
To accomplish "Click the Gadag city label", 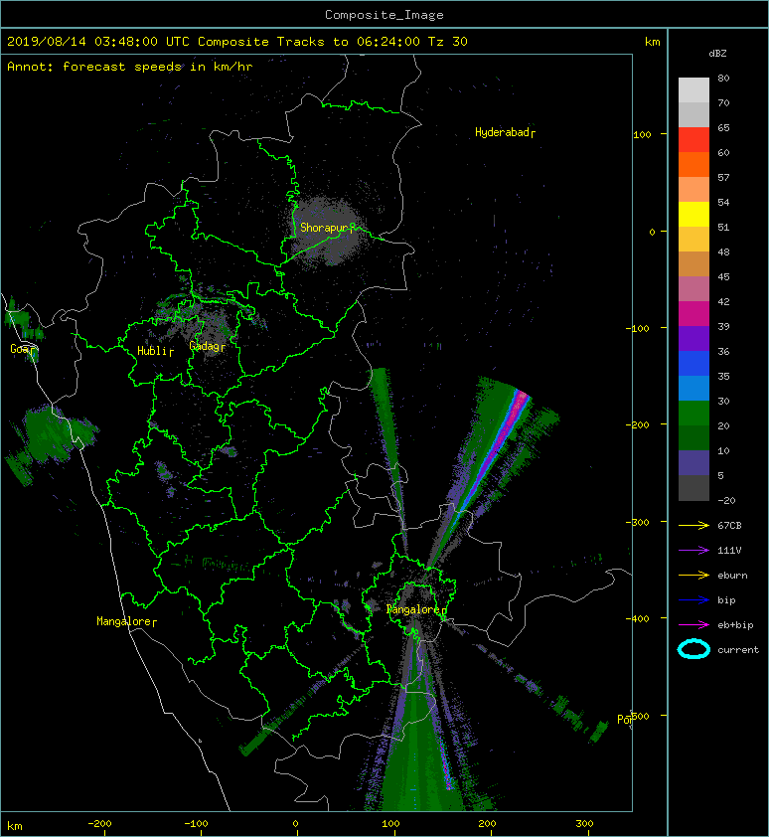I will (x=205, y=347).
